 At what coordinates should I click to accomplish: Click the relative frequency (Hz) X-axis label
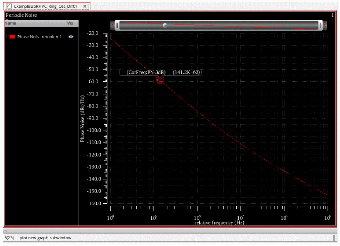pyautogui.click(x=219, y=222)
